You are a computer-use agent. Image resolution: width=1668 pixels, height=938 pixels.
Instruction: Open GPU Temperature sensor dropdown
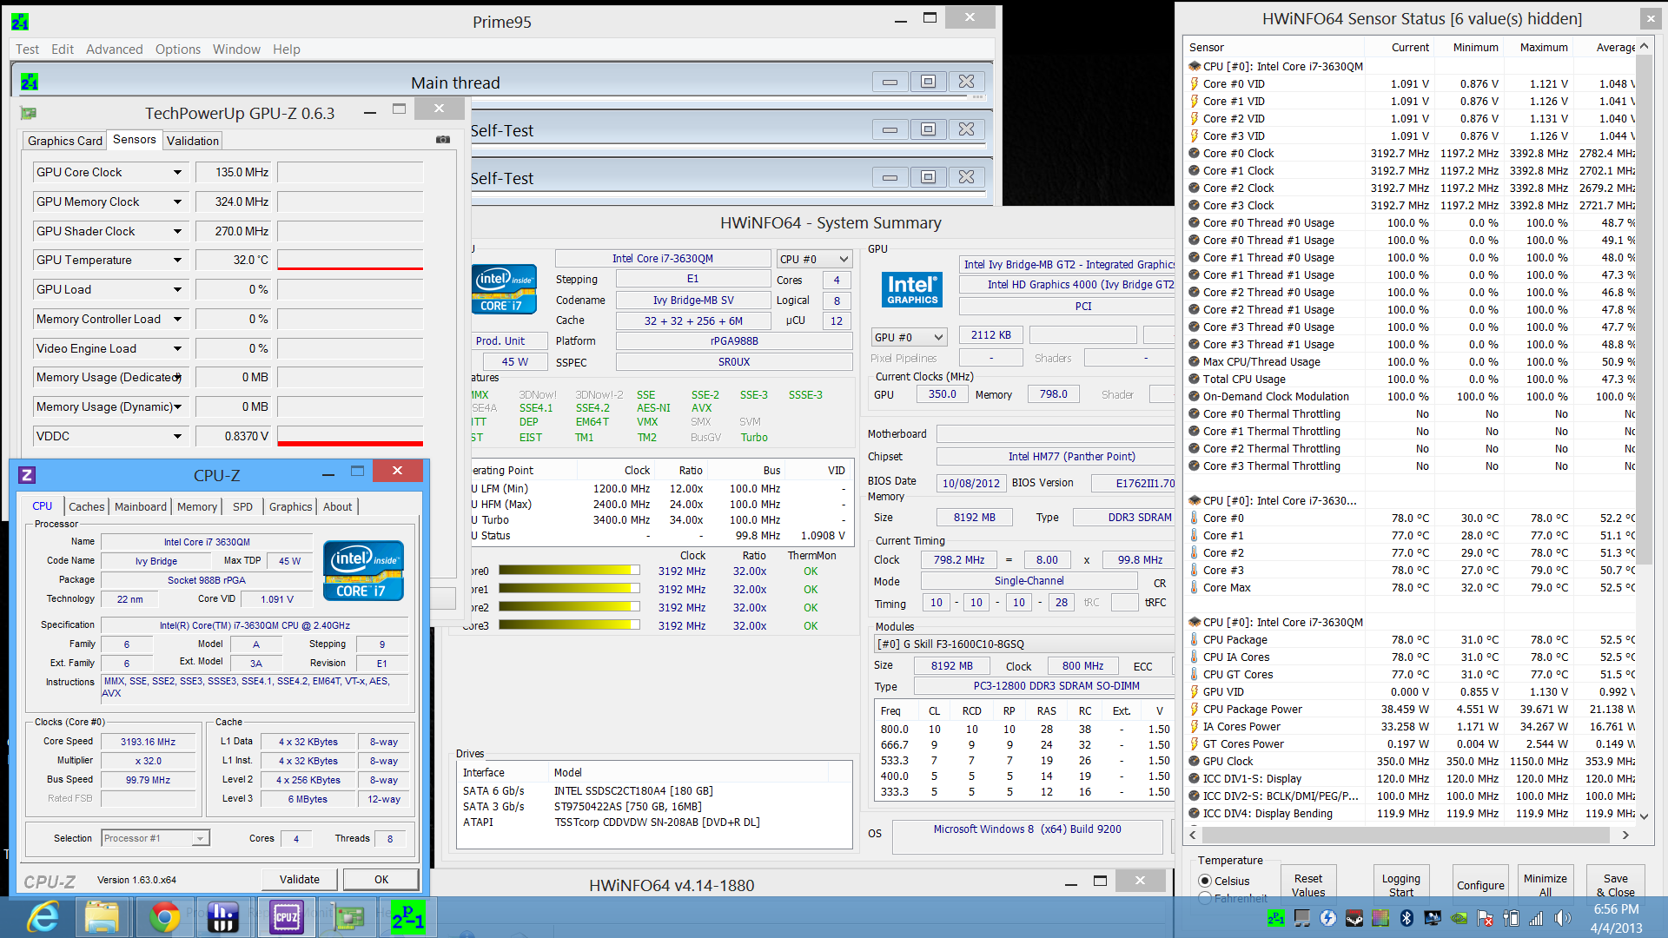pyautogui.click(x=177, y=260)
